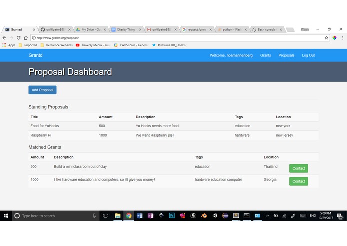The height and width of the screenshot is (246, 347).
Task: Open the TWBSColor bookmark
Action: (x=131, y=45)
